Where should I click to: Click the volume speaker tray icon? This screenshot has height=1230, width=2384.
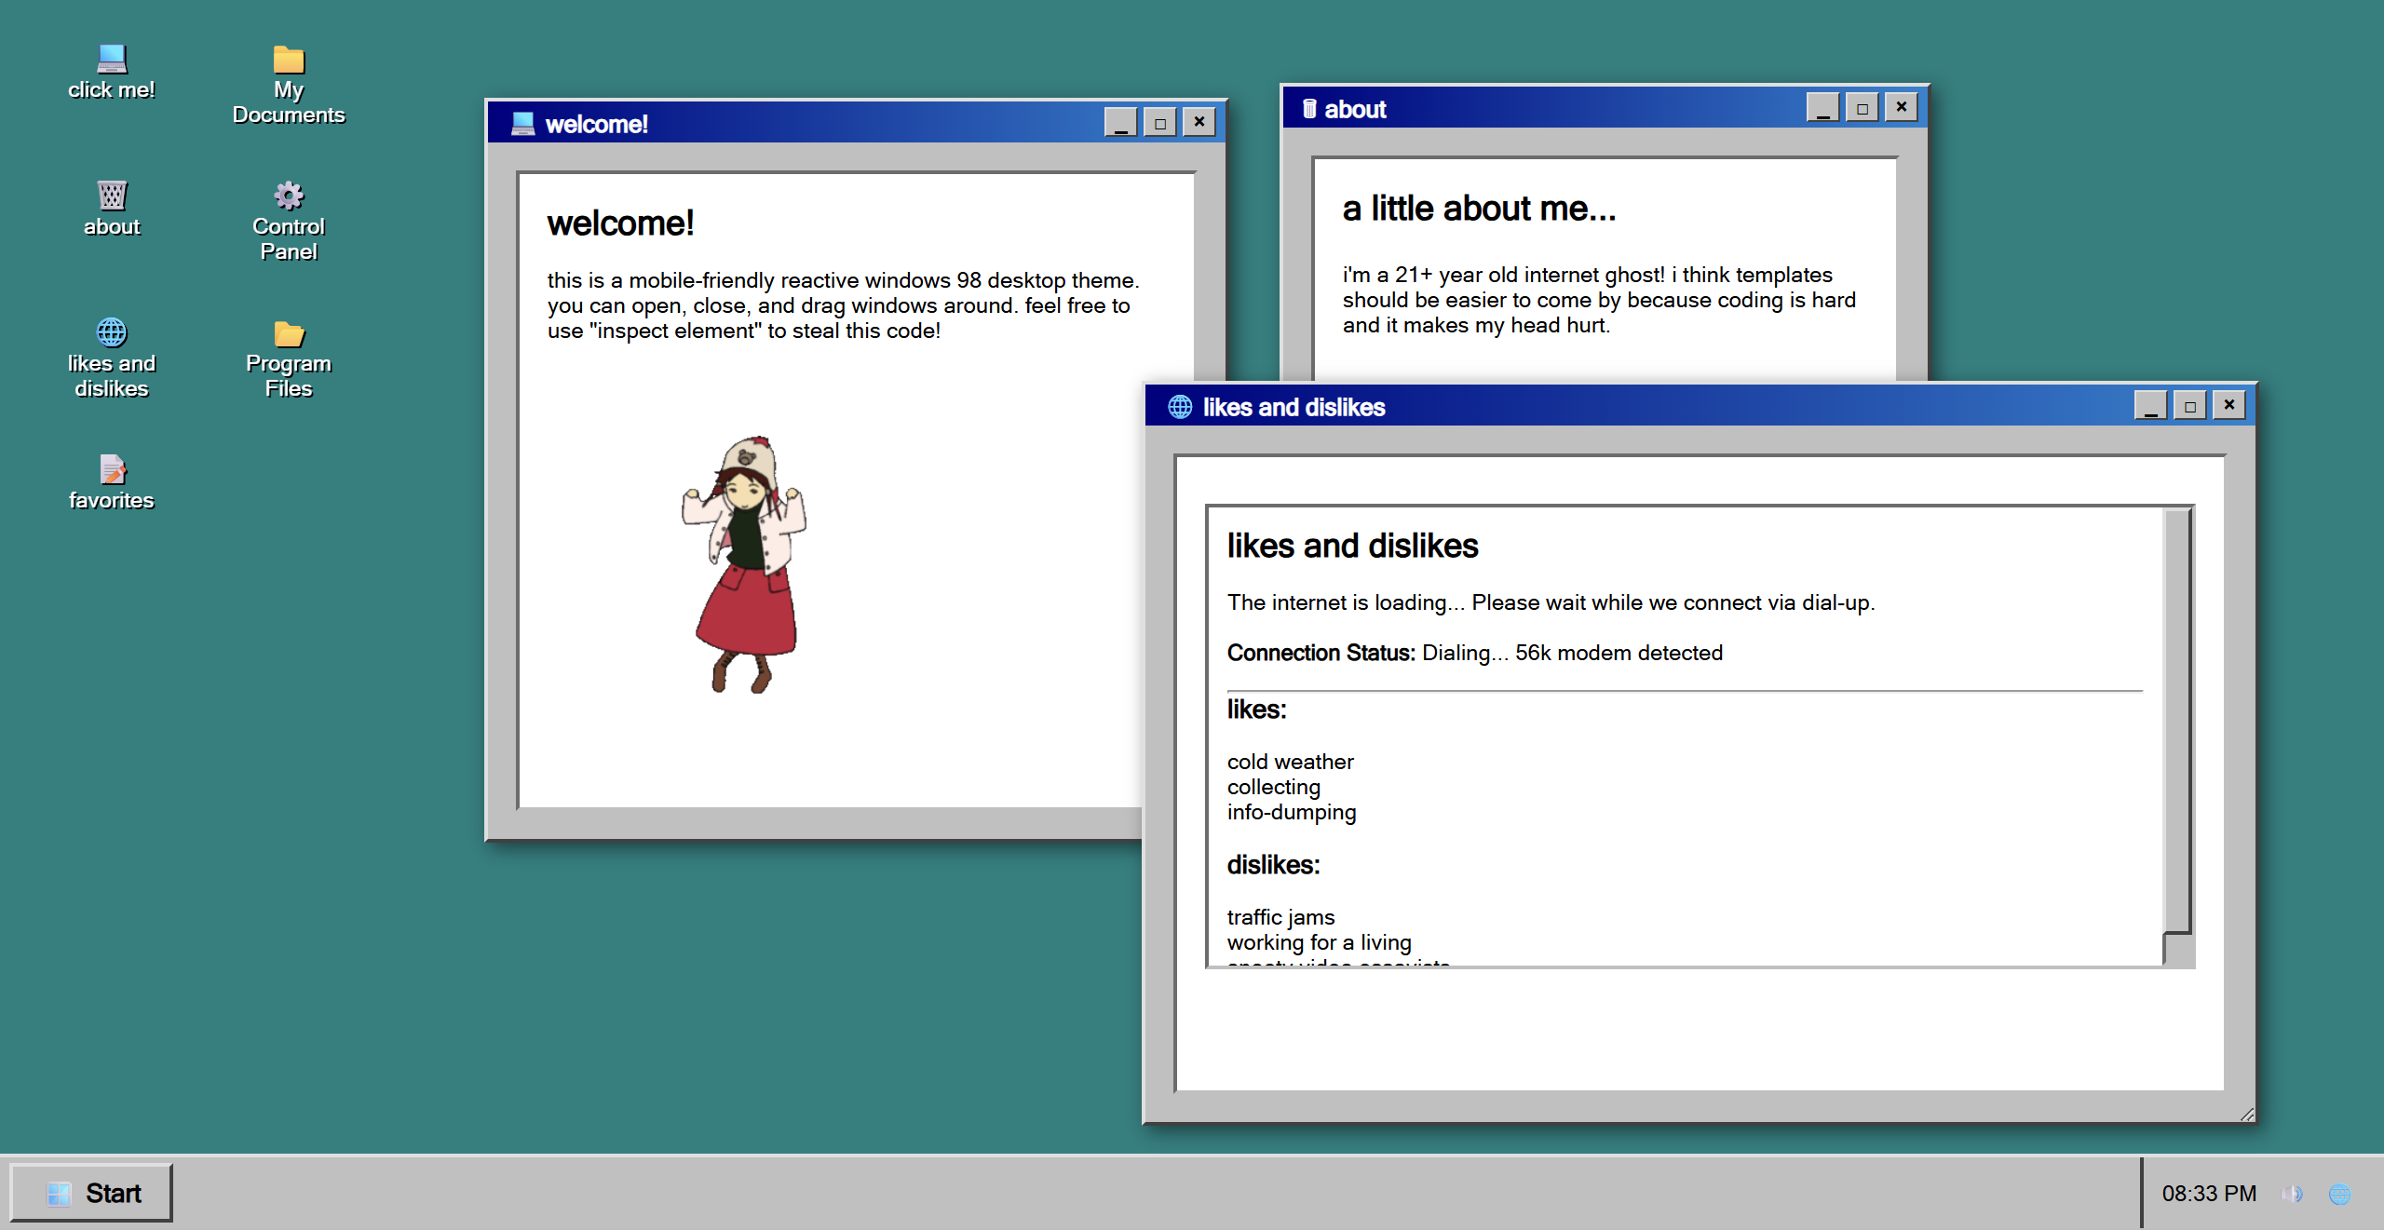point(2292,1194)
